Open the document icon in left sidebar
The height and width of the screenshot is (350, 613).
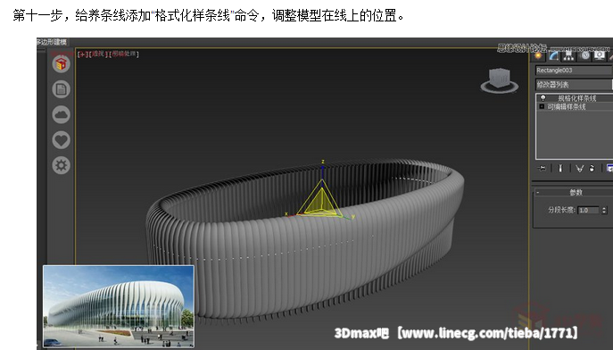click(x=61, y=89)
